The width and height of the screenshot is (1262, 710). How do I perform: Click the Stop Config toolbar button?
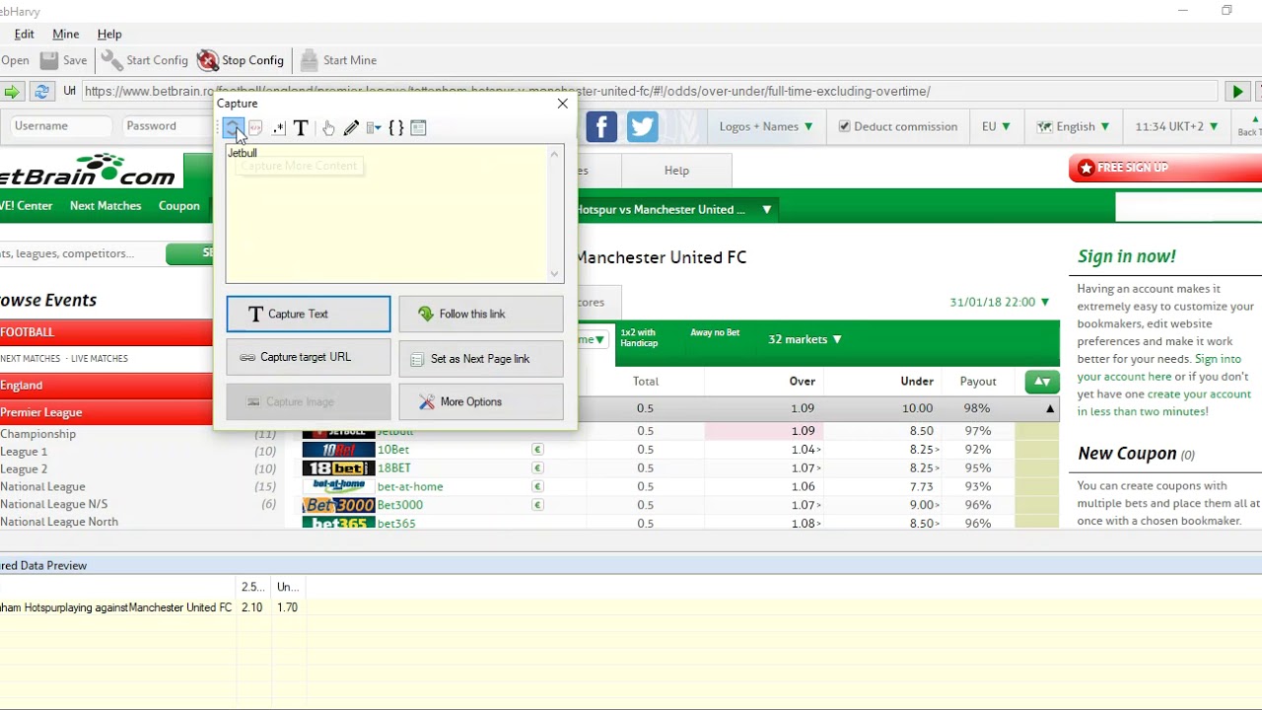(241, 60)
